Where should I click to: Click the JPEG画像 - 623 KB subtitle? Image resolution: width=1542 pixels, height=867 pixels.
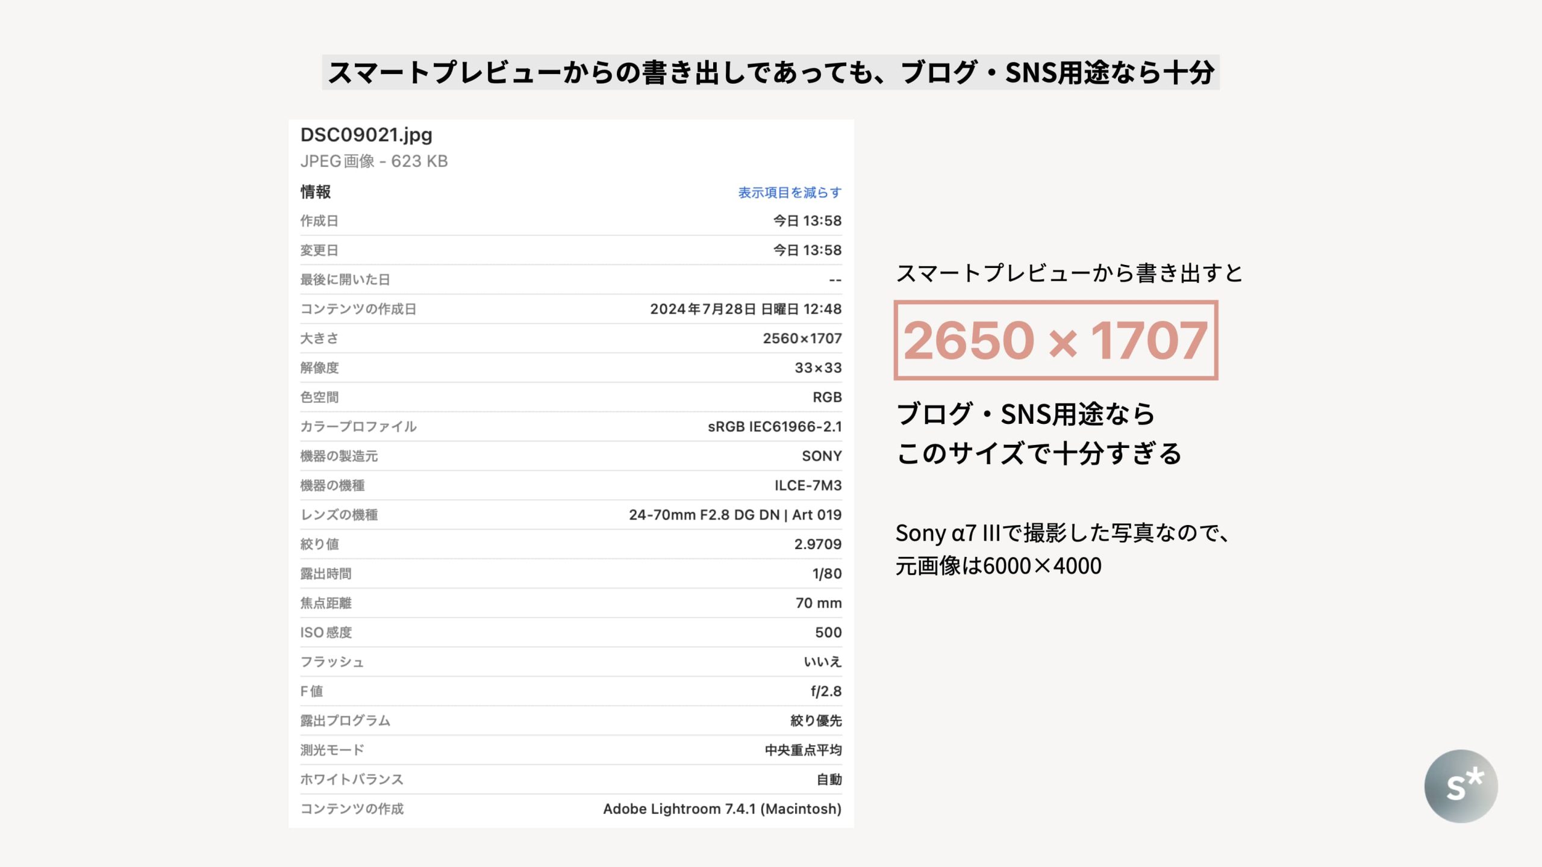374,161
